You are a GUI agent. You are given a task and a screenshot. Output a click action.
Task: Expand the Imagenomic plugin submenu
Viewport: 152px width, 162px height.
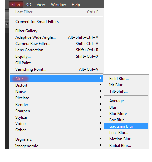[56, 146]
